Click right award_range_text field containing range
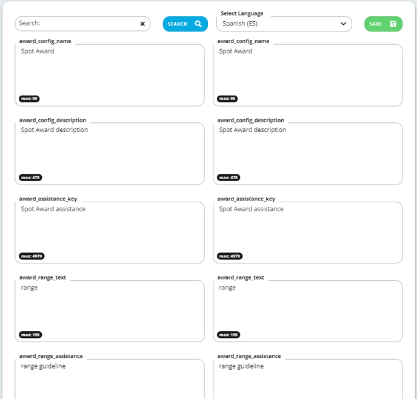Image resolution: width=417 pixels, height=399 pixels. 308,311
